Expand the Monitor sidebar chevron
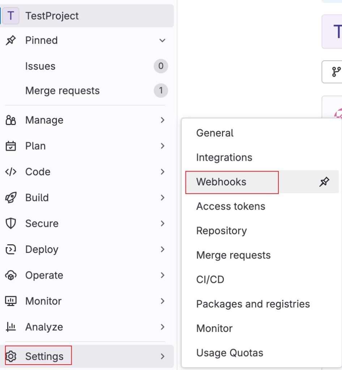This screenshot has width=342, height=370. [x=162, y=301]
